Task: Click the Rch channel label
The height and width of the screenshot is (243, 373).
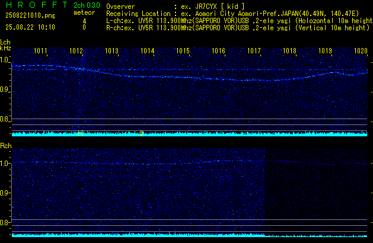Action: (6, 146)
